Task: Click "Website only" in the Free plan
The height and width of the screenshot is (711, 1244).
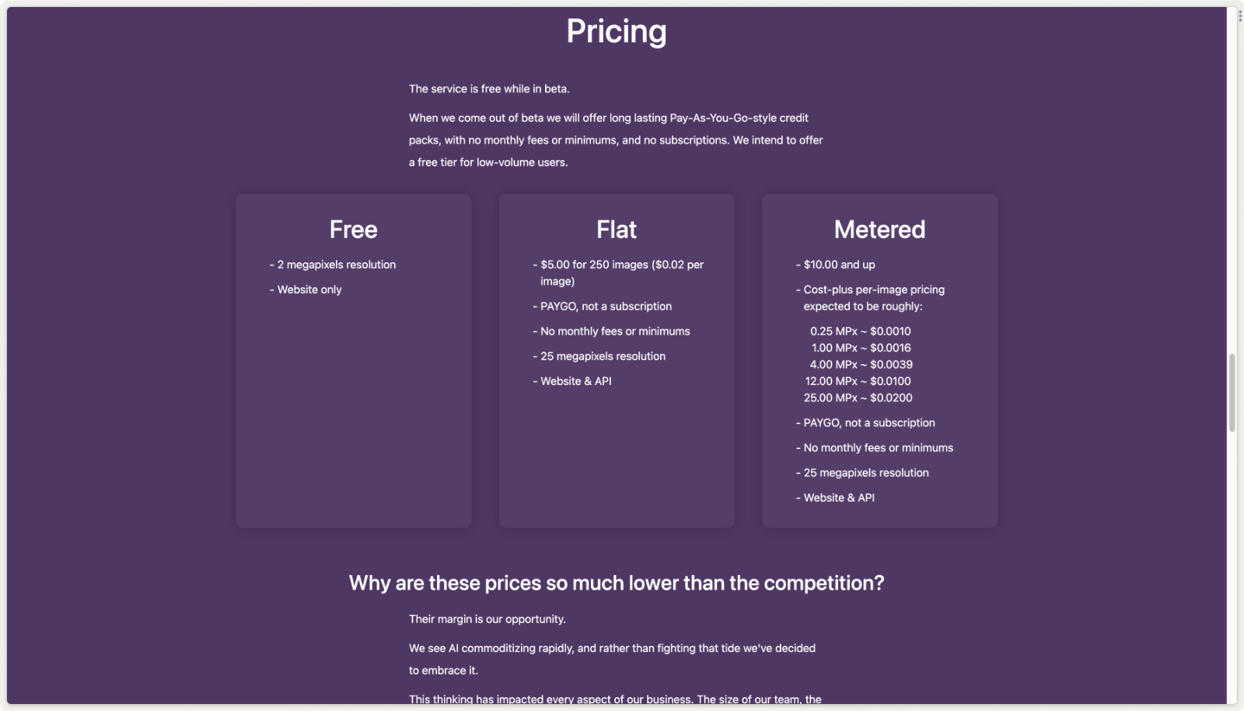Action: pos(309,289)
